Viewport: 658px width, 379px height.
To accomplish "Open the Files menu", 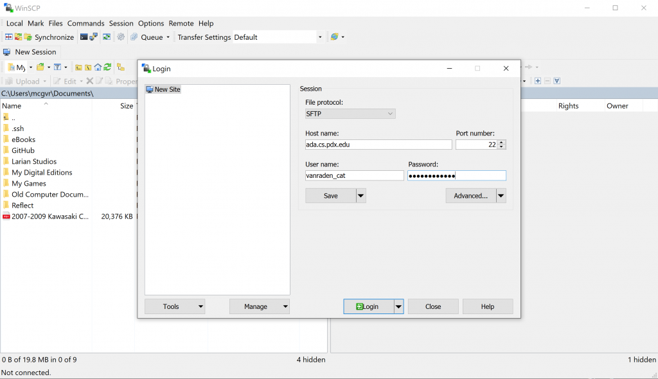I will tap(55, 24).
